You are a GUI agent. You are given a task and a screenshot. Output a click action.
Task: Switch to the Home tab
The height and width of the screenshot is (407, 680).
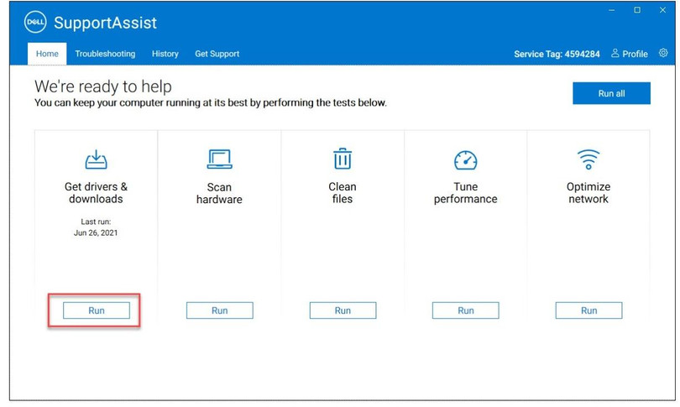coord(47,54)
